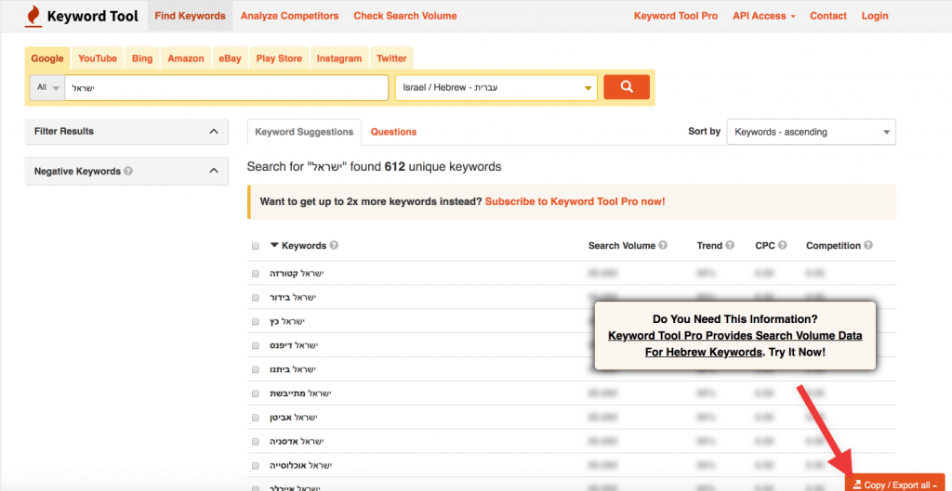Click help icon beside Trend header

point(730,245)
